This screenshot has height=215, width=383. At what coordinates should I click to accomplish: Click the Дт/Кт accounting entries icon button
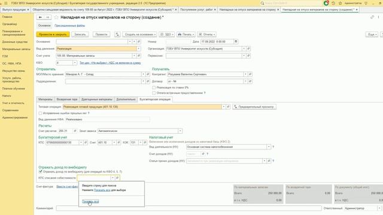[117, 35]
